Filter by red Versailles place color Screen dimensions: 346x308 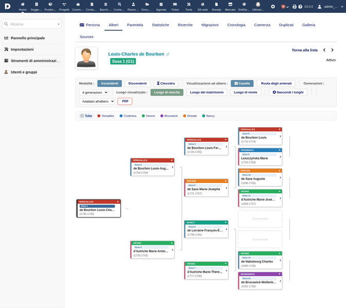tap(106, 116)
